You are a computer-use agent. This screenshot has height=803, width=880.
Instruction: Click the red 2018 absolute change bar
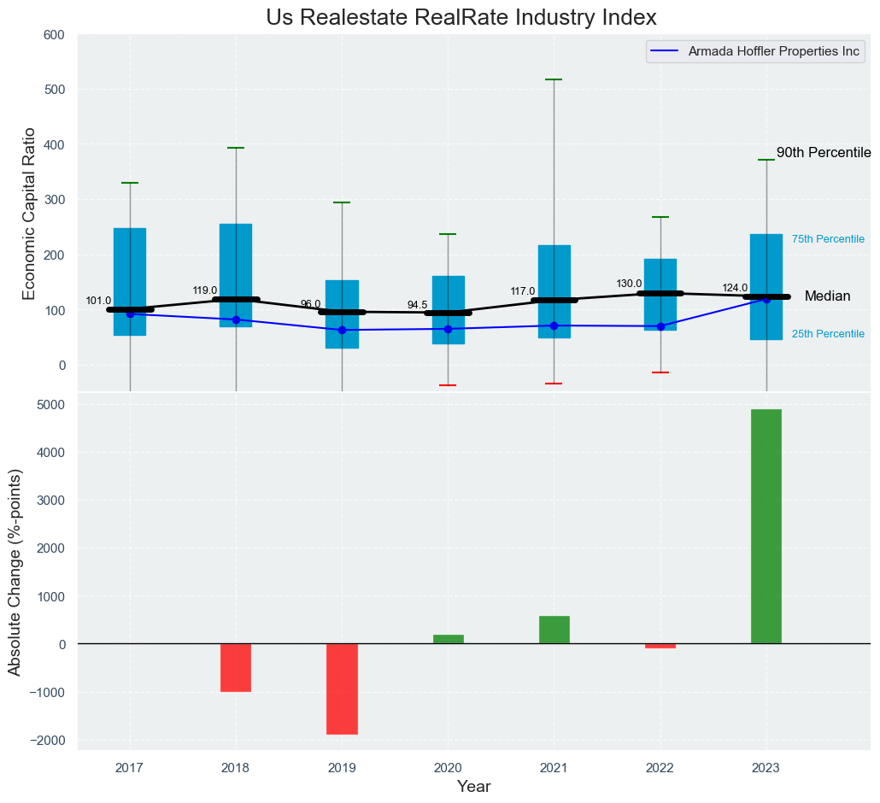click(x=236, y=667)
